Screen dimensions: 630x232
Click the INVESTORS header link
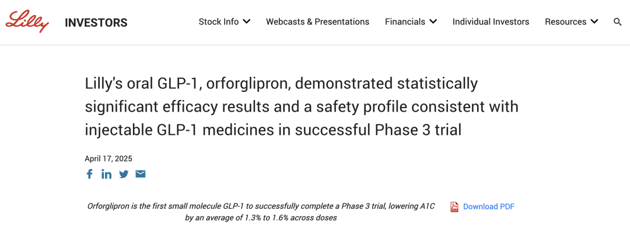[96, 23]
